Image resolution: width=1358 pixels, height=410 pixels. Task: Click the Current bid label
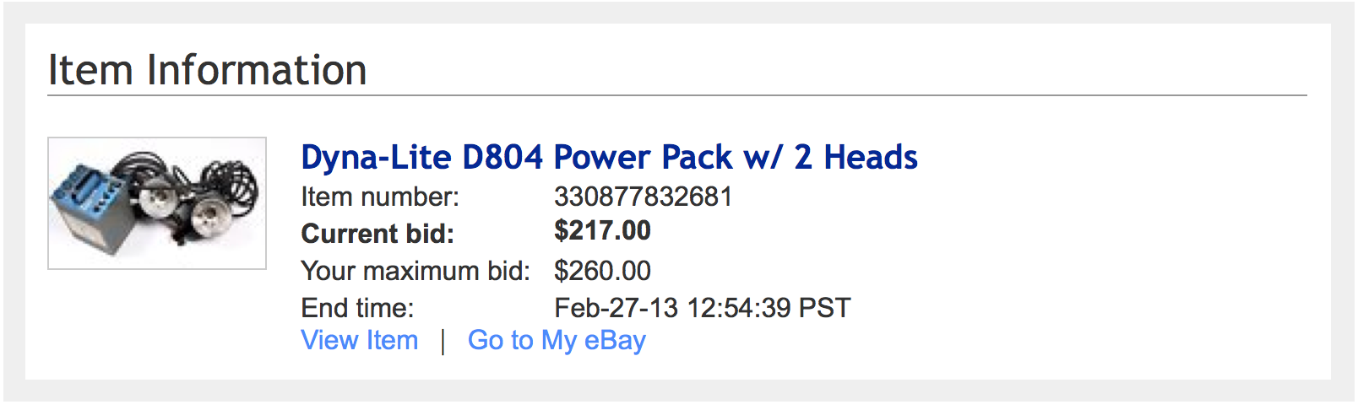(x=378, y=234)
